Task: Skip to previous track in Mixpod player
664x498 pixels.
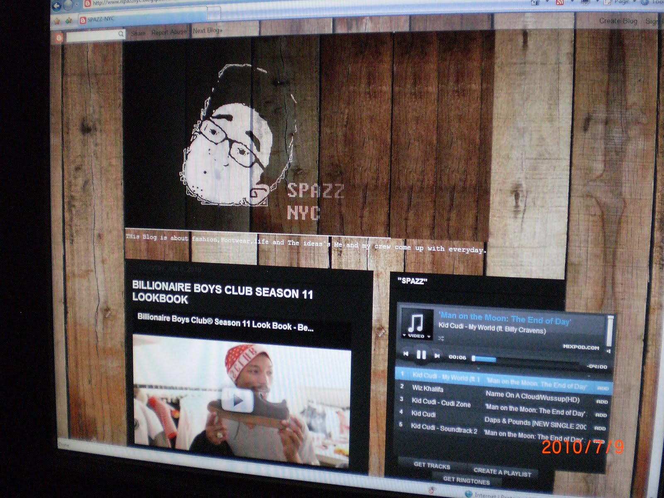Action: [x=406, y=354]
